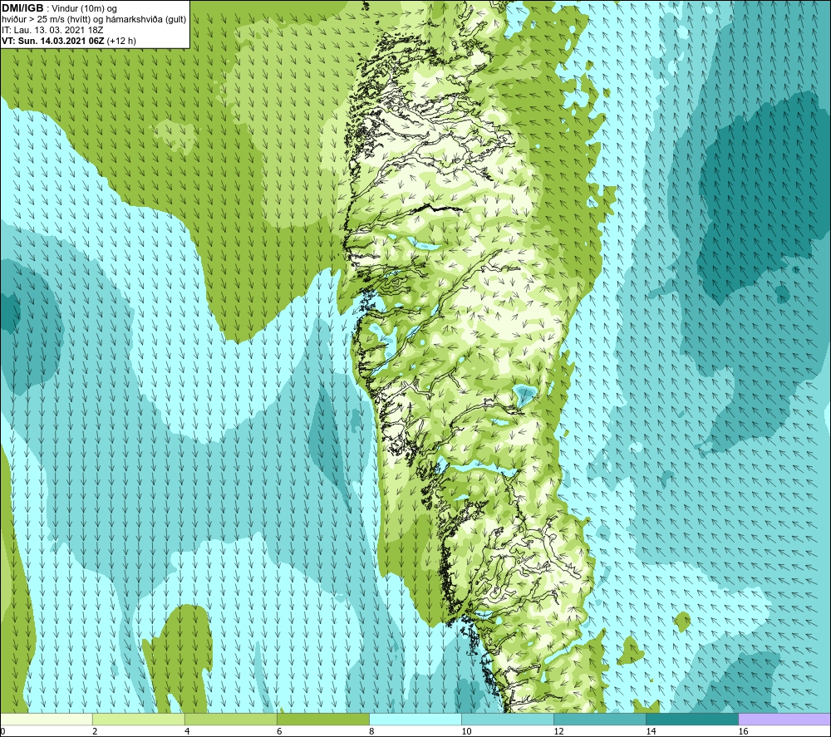The height and width of the screenshot is (737, 831).
Task: Click the legend tick label '2'
Action: (x=95, y=731)
